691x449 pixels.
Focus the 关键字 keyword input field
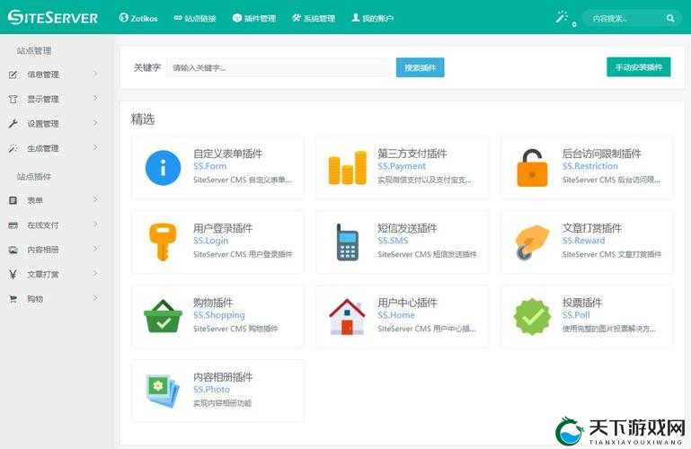click(x=279, y=67)
